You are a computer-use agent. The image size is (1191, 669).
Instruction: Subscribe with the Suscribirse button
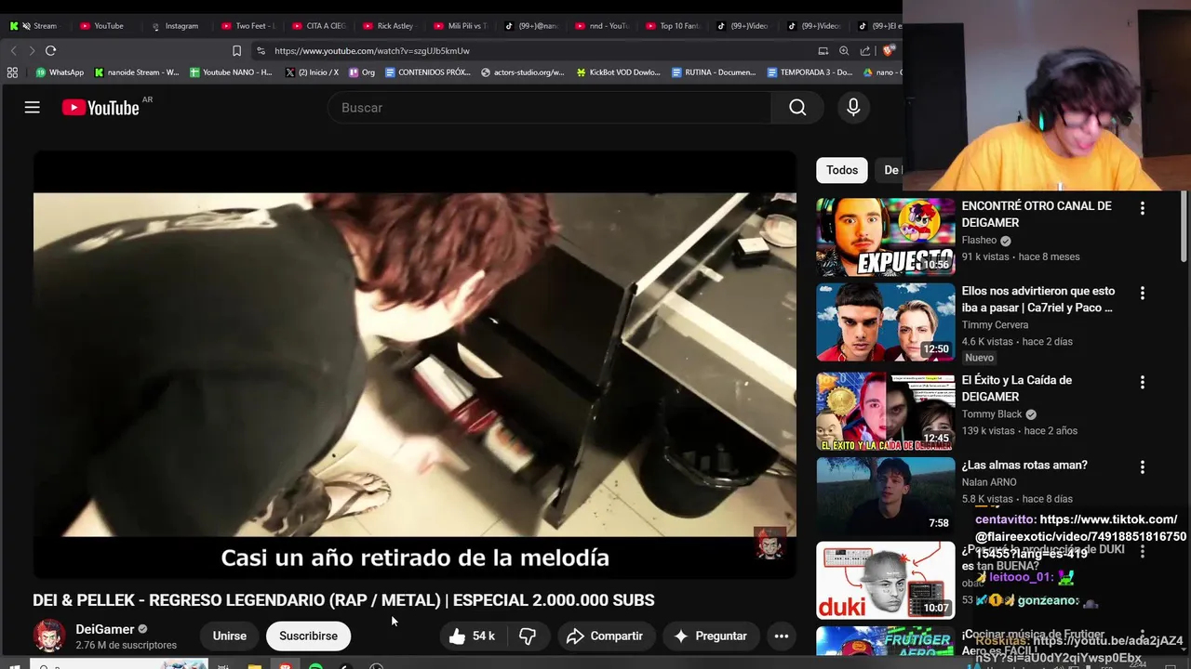coord(308,636)
